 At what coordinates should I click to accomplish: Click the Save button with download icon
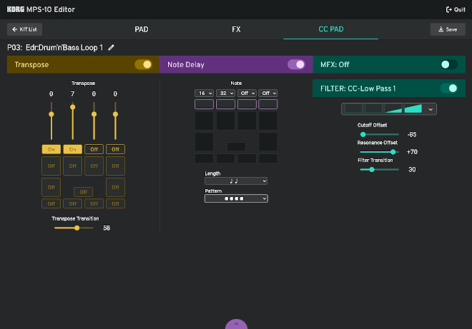447,29
